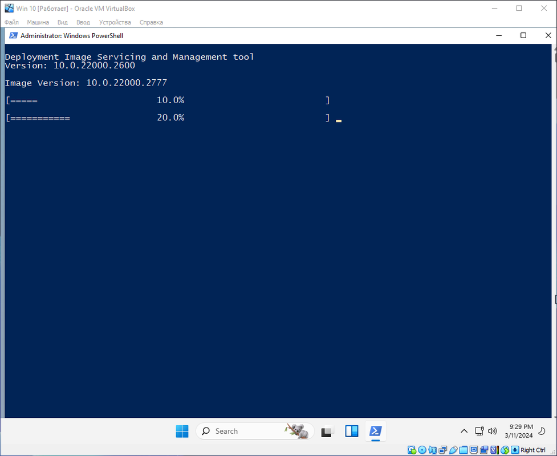
Task: Click the 10.0% progress bar line
Action: [167, 100]
